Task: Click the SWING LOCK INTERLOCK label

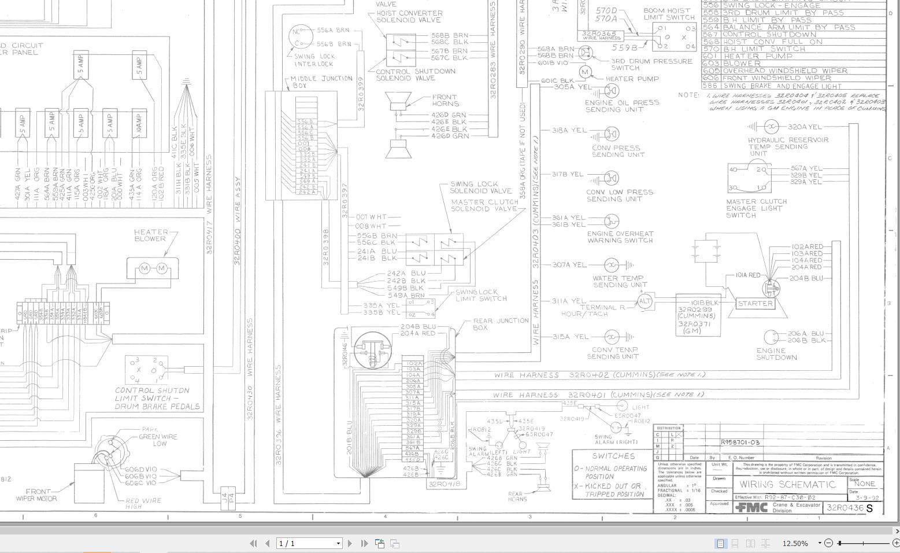Action: 314,60
